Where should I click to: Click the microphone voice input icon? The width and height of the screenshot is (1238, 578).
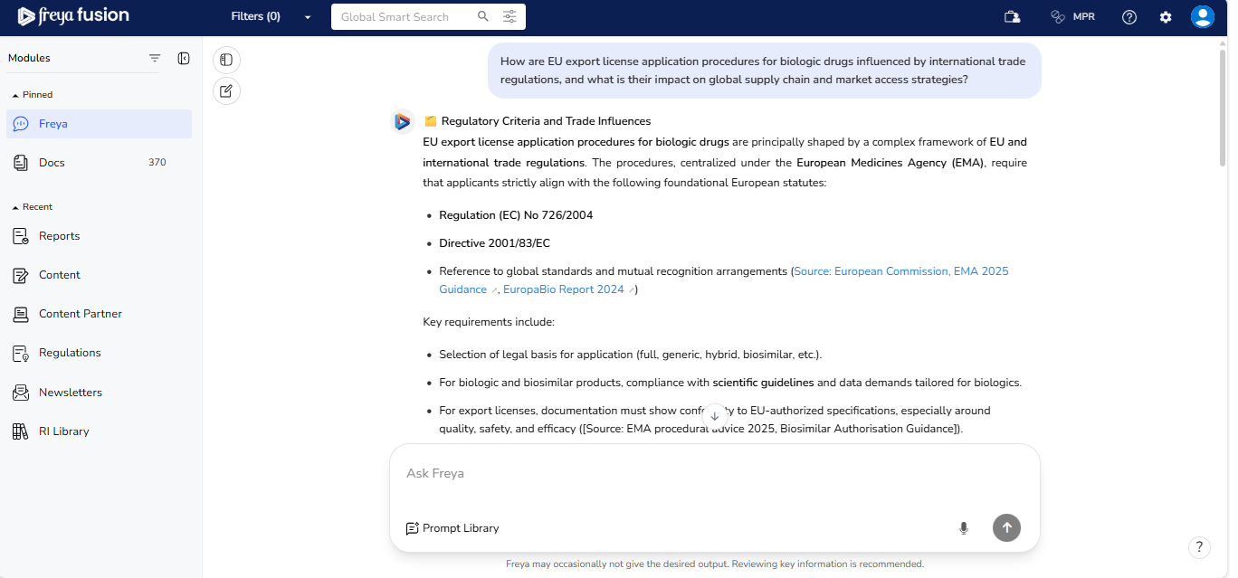click(964, 528)
